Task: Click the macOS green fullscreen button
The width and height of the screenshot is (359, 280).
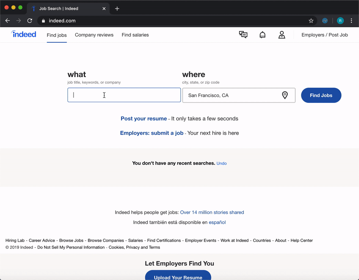Action: coord(20,8)
